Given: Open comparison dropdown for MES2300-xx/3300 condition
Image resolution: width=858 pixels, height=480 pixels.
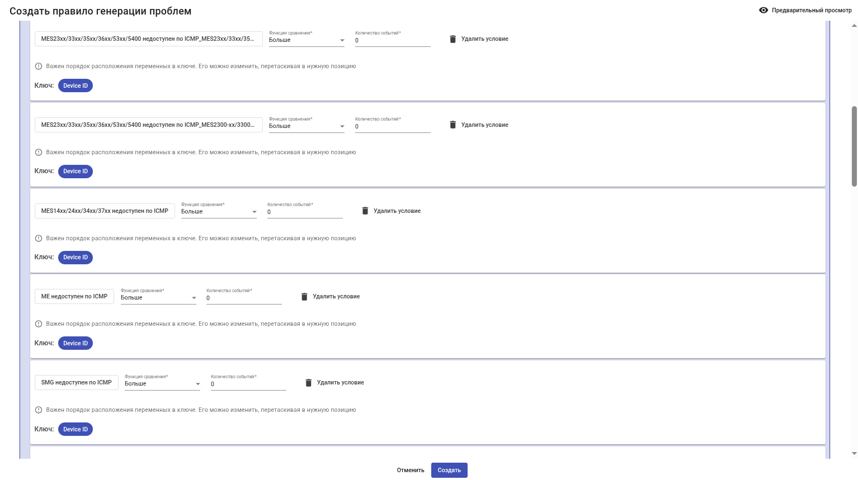Looking at the screenshot, I should (x=307, y=126).
